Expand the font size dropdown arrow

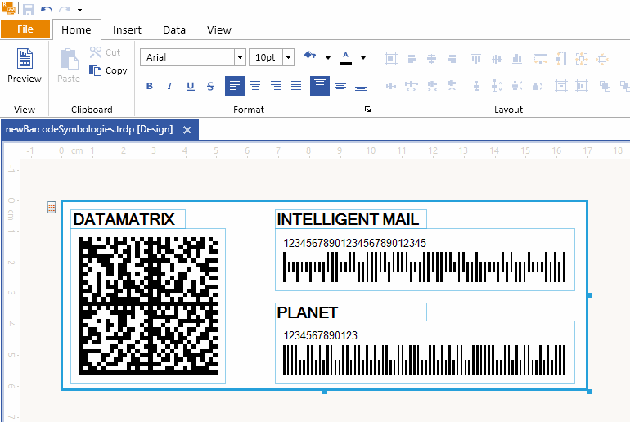pos(289,57)
